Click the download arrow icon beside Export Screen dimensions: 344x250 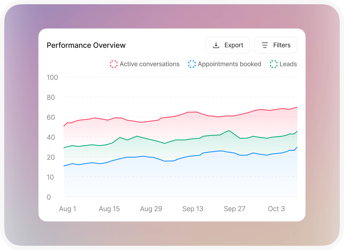(216, 45)
